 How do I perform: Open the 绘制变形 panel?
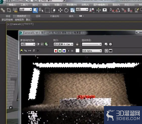pyautogui.click(x=19, y=20)
